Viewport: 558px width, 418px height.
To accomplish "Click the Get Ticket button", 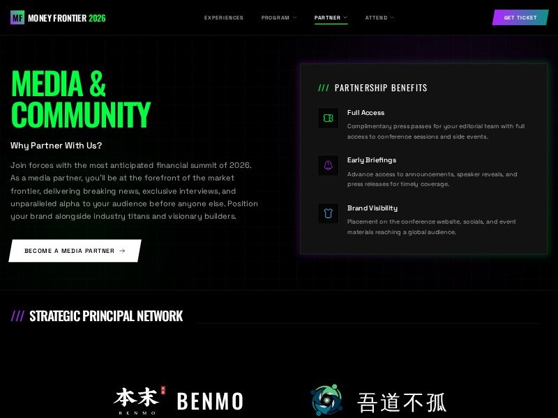I will pyautogui.click(x=520, y=17).
